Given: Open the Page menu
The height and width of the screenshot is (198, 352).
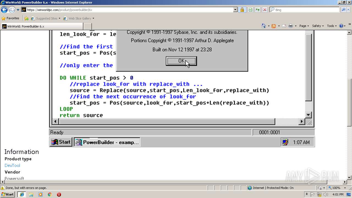Looking at the screenshot, I should [304, 26].
